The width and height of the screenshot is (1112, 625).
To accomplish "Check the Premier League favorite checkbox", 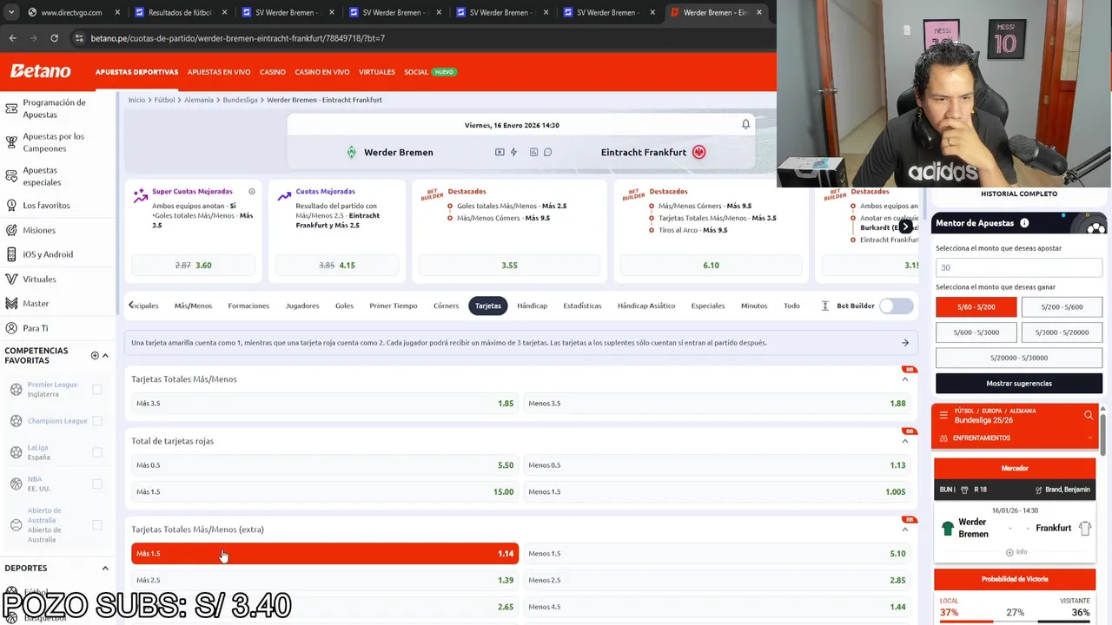I will pos(97,390).
